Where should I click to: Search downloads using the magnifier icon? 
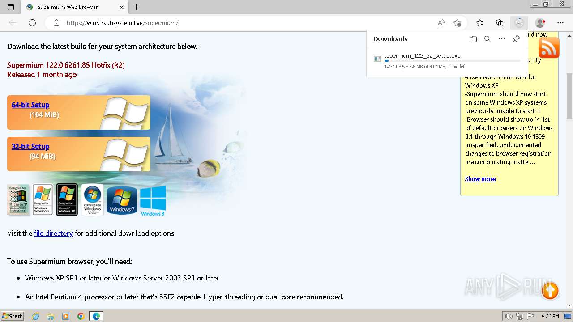click(487, 39)
